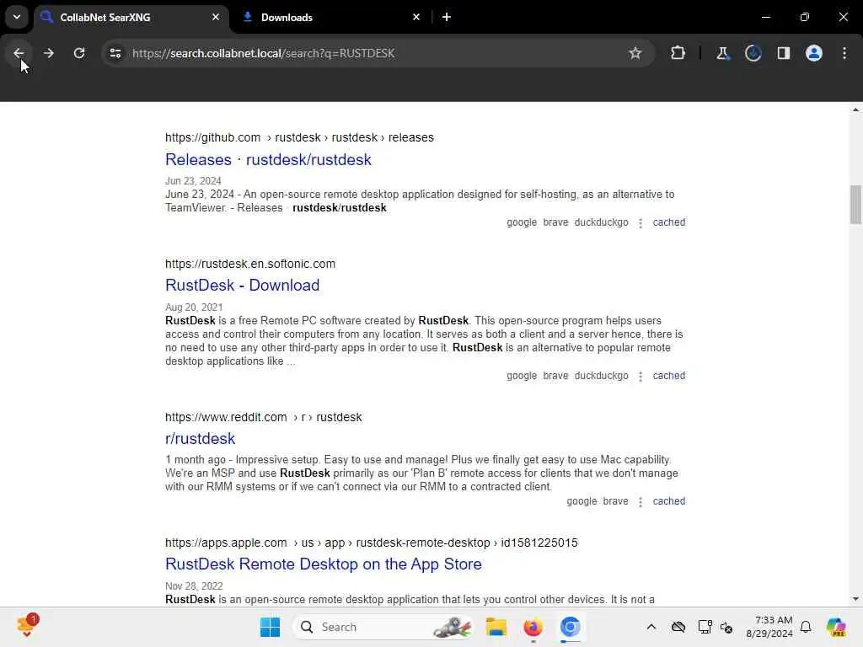Switch to the Downloads tab
Image resolution: width=863 pixels, height=647 pixels.
[x=330, y=17]
